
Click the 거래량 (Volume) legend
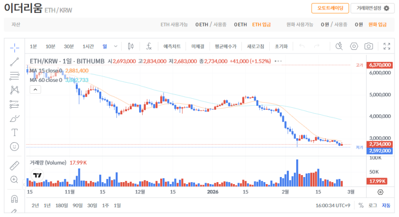click(x=48, y=163)
